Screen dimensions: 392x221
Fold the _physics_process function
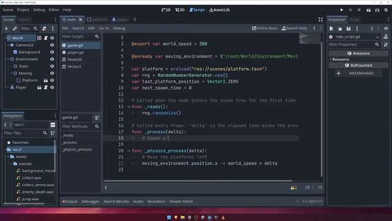click(x=129, y=151)
